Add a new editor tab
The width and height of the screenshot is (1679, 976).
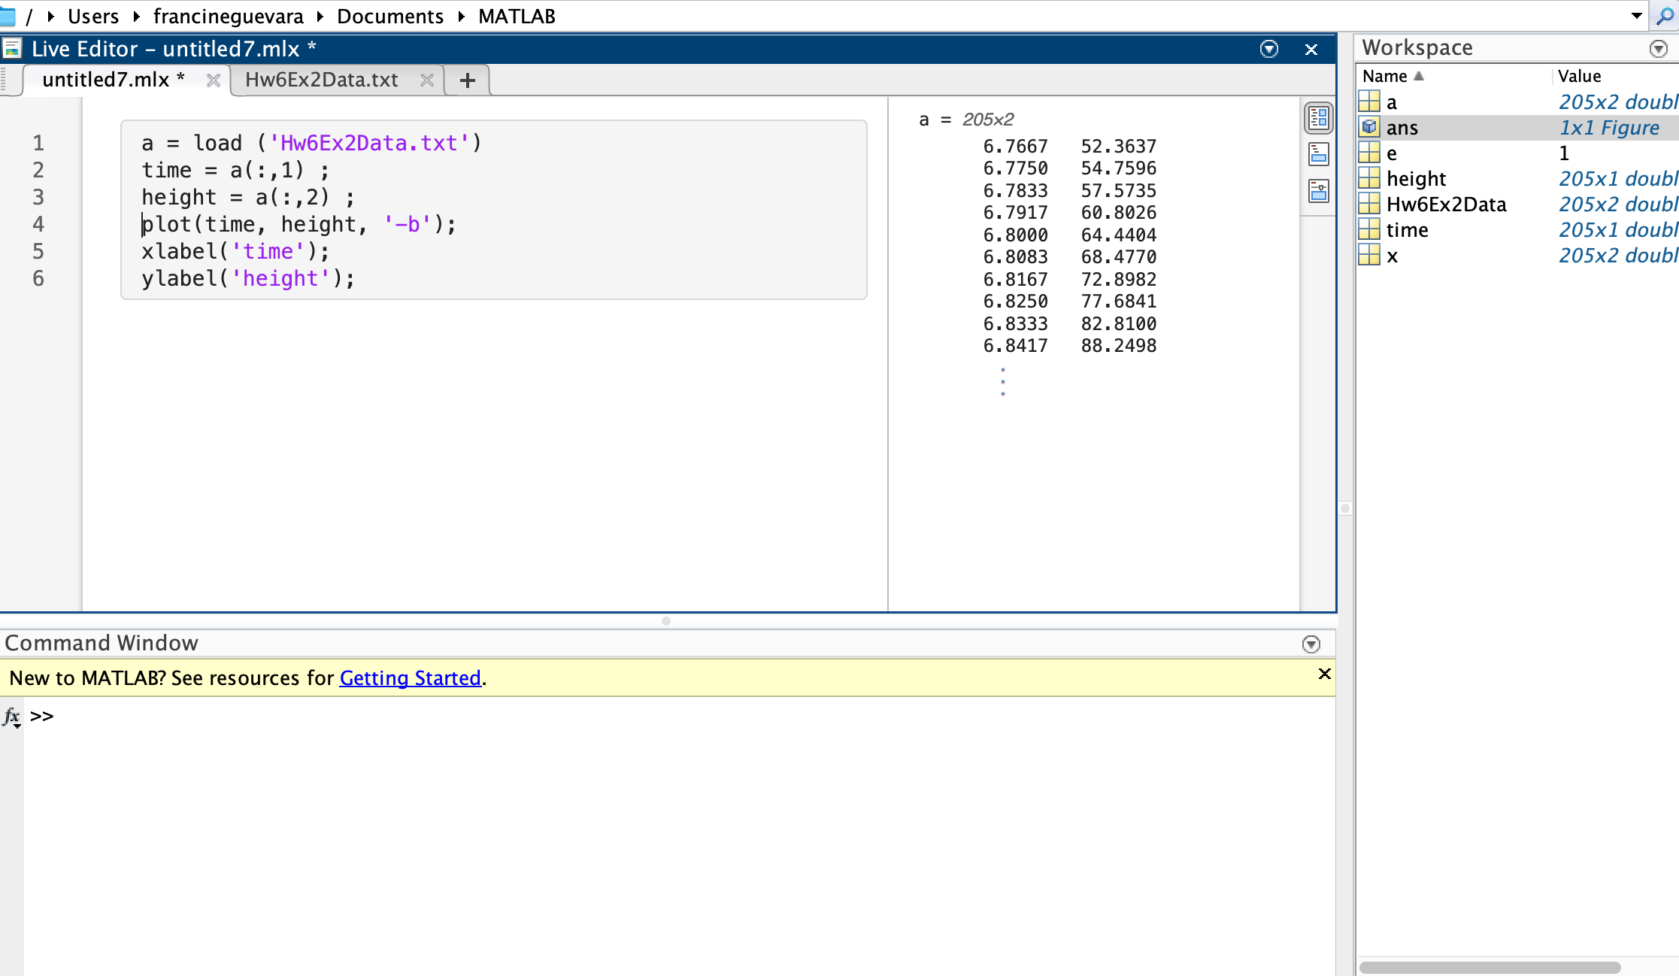pyautogui.click(x=467, y=80)
